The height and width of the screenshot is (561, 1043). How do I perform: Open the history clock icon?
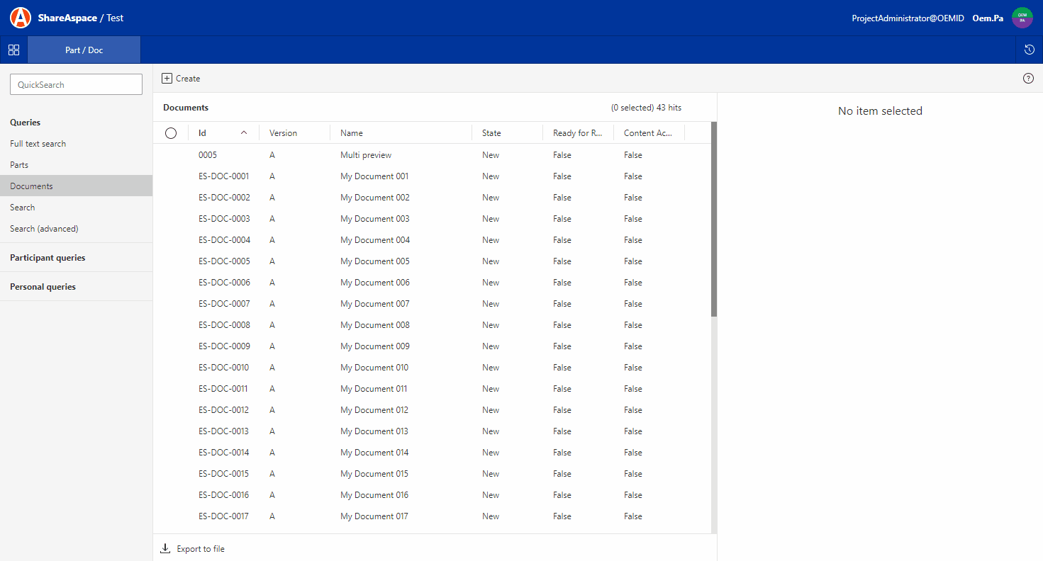1030,50
